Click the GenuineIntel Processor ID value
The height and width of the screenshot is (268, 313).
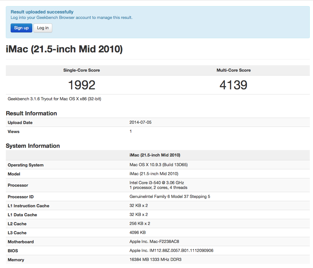(x=170, y=197)
